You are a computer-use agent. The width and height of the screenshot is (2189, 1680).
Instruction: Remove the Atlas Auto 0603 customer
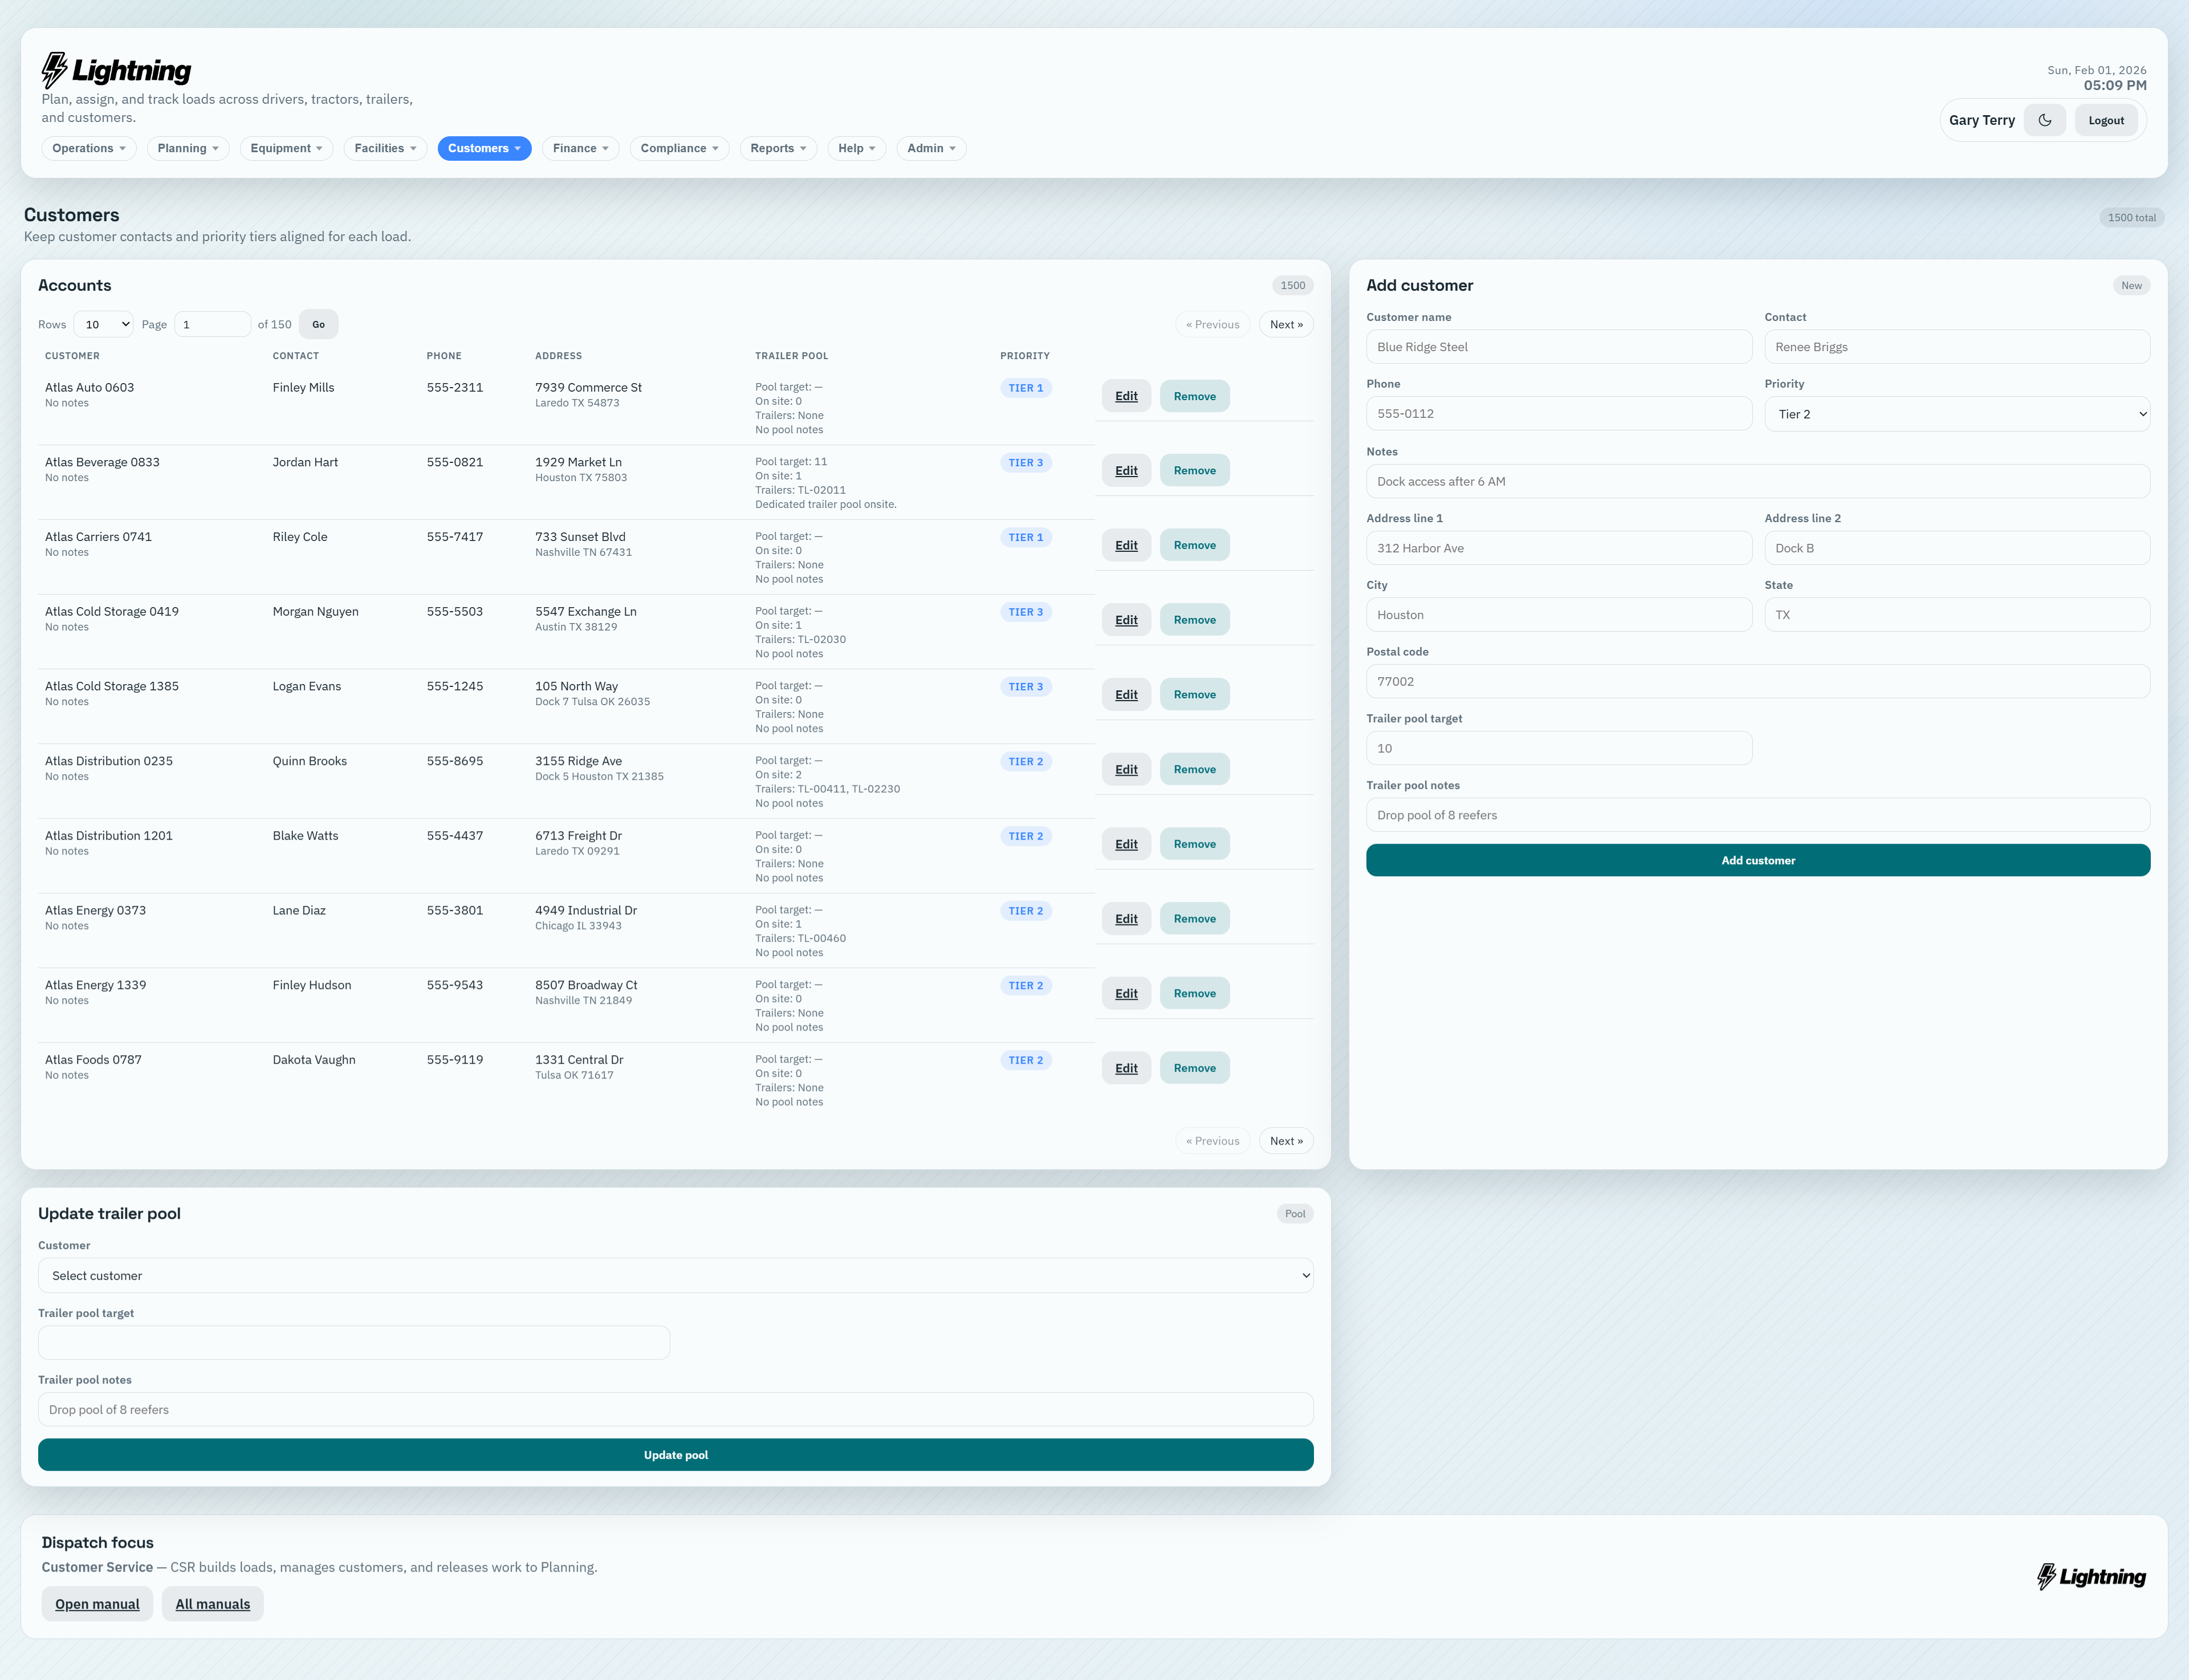pyautogui.click(x=1194, y=395)
